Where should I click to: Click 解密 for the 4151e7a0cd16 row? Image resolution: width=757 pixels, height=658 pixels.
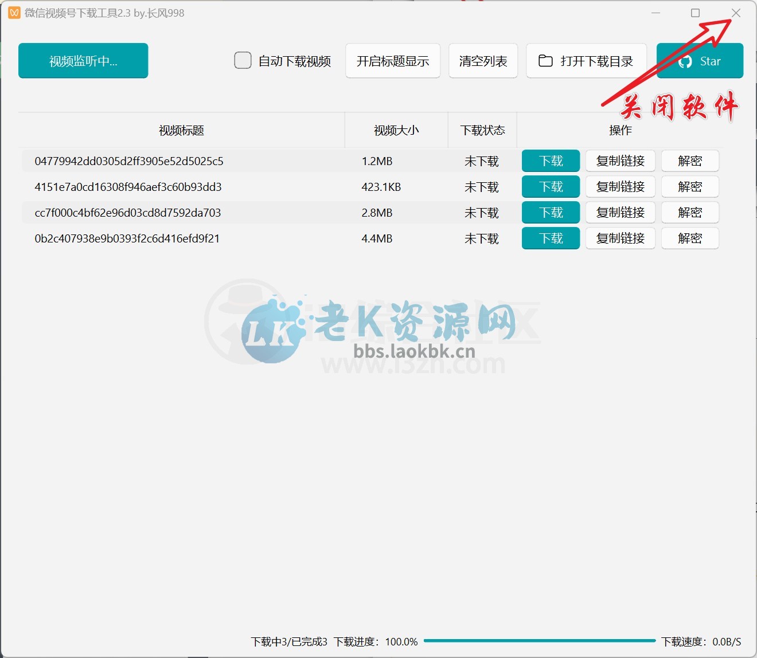click(690, 187)
